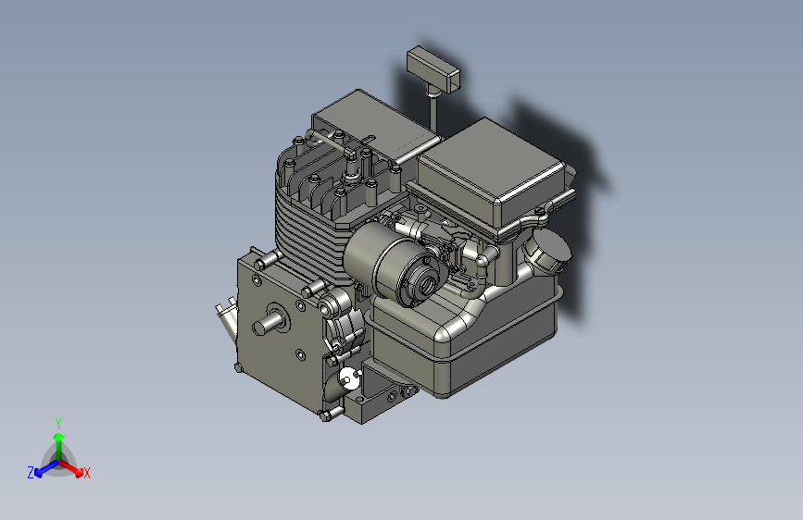The width and height of the screenshot is (803, 520).
Task: Select the round fuel tank cap
Action: [x=547, y=252]
